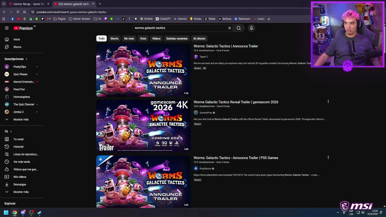Filter results by Vídeos chip
Screen dimensions: 386x217
[x=156, y=39]
